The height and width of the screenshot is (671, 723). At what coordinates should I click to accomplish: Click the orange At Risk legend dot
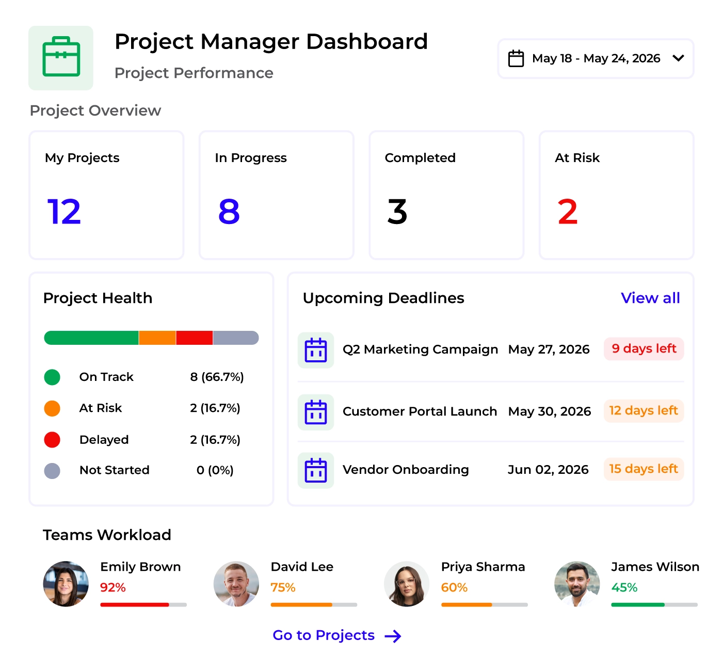point(52,408)
